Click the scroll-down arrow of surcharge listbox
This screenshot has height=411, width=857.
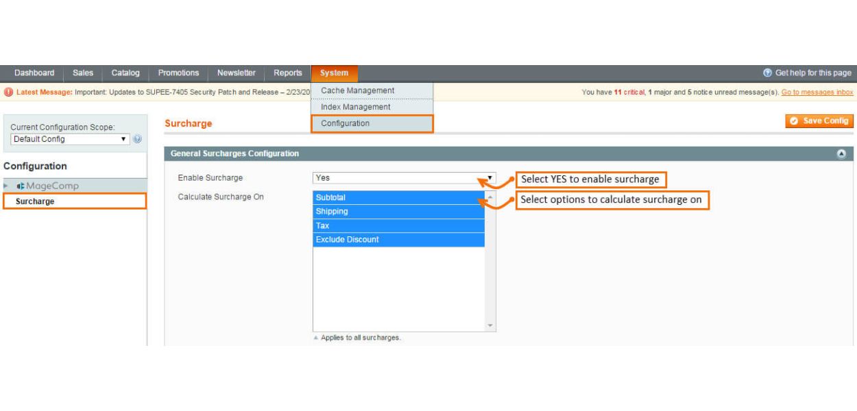point(490,326)
